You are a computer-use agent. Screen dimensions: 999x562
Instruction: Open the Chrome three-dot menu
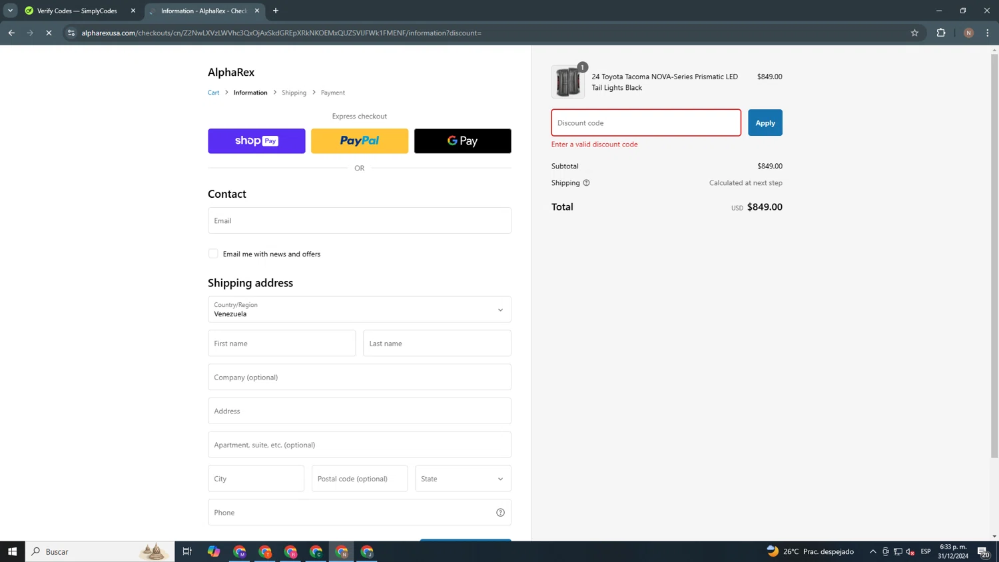coord(988,33)
